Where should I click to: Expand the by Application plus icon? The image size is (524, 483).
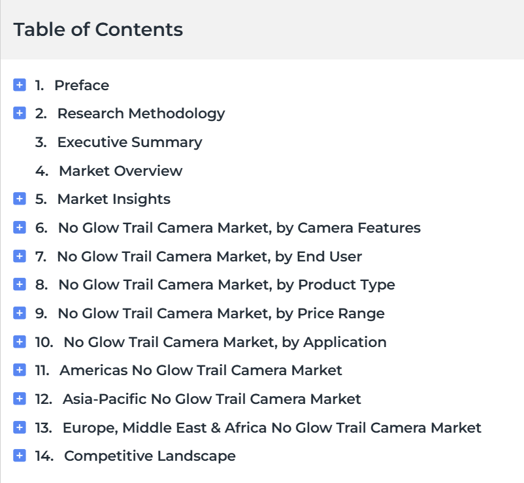point(20,342)
